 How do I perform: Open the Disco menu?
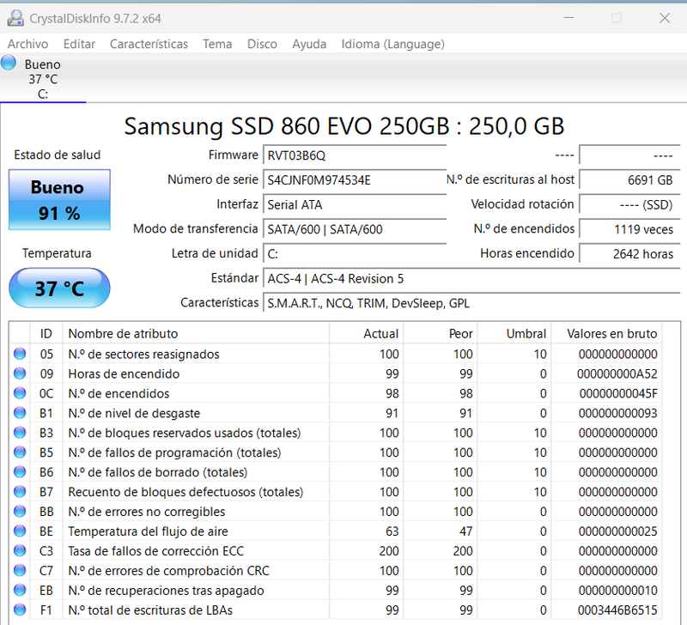262,44
